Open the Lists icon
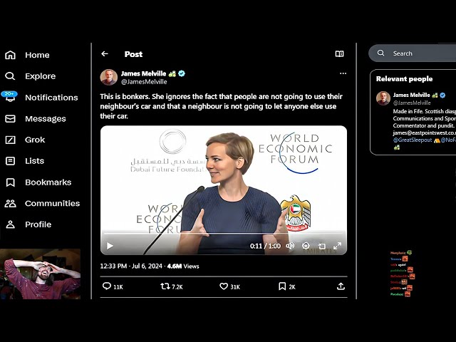 10,161
